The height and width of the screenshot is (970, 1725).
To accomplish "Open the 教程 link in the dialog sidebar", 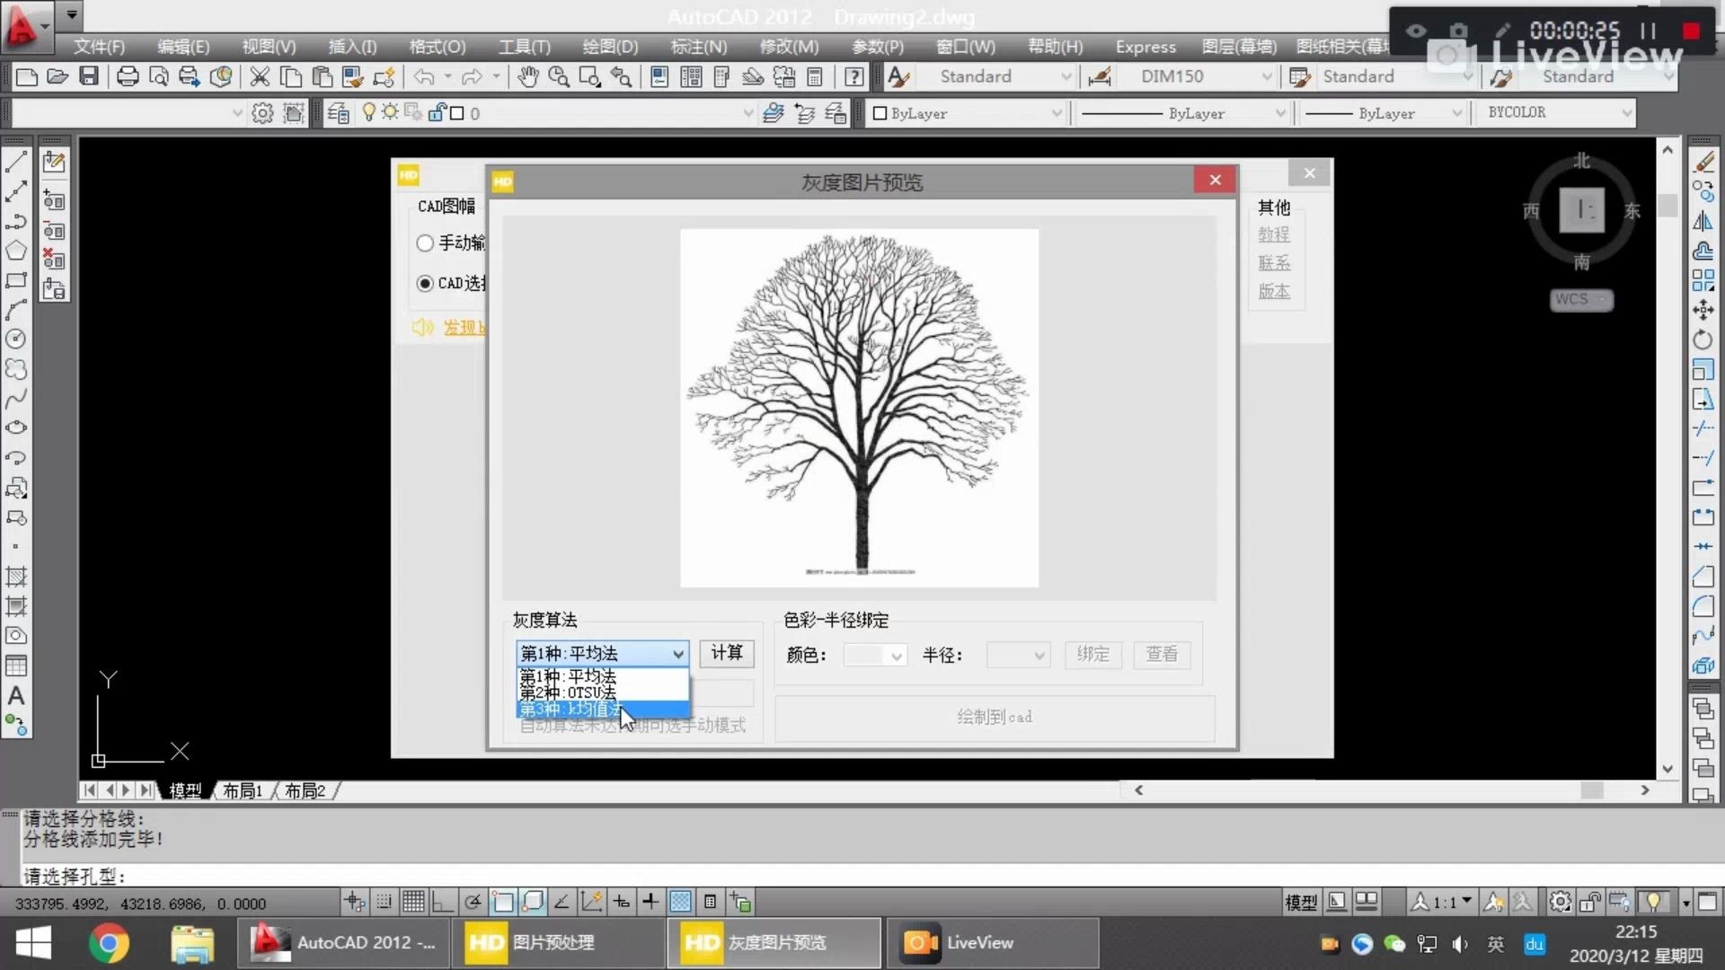I will (x=1274, y=234).
